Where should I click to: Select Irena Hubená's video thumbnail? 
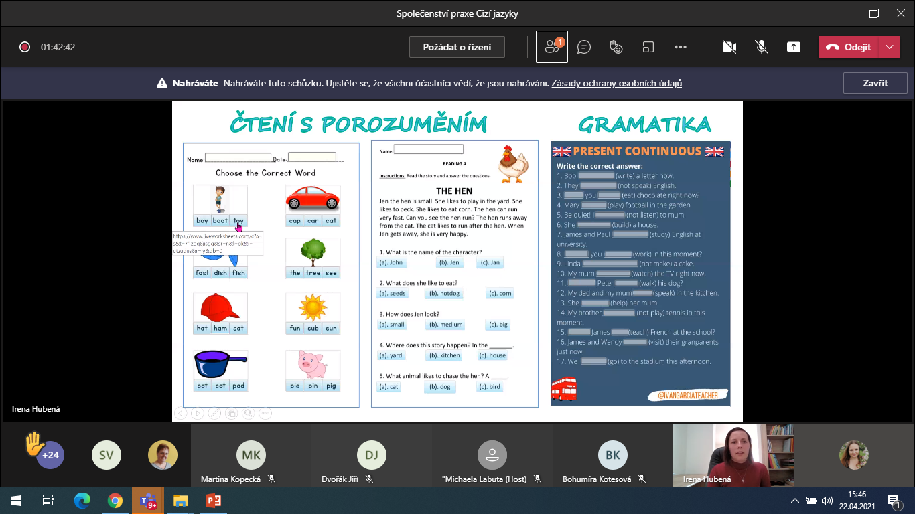pos(733,454)
